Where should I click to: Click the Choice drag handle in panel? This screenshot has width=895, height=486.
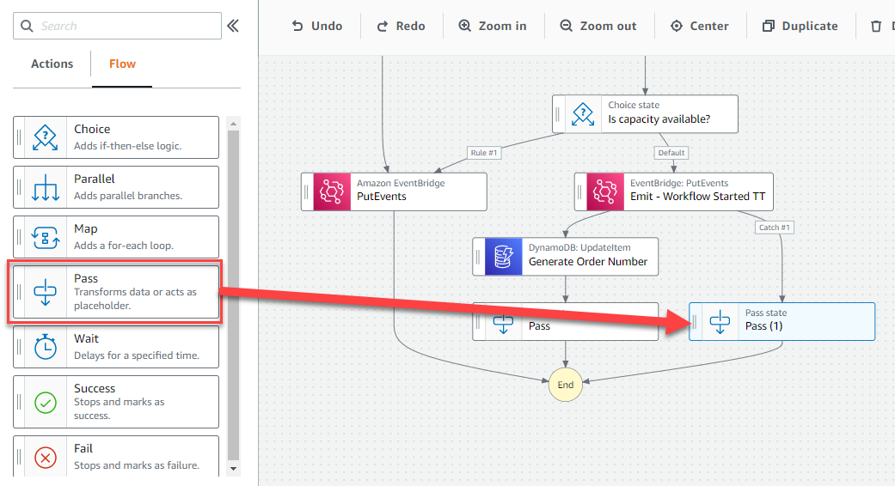tap(19, 137)
